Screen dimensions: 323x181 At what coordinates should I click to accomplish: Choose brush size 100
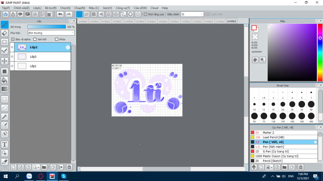[273, 117]
